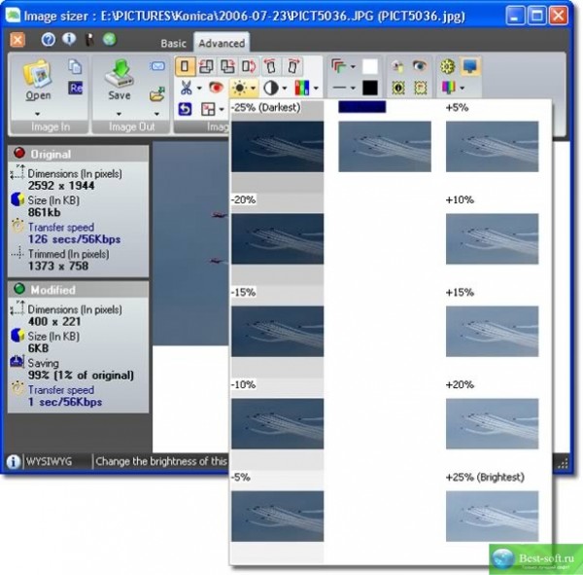Open the border frames dropdown arrow
Image resolution: width=583 pixels, height=575 pixels.
pos(353,67)
